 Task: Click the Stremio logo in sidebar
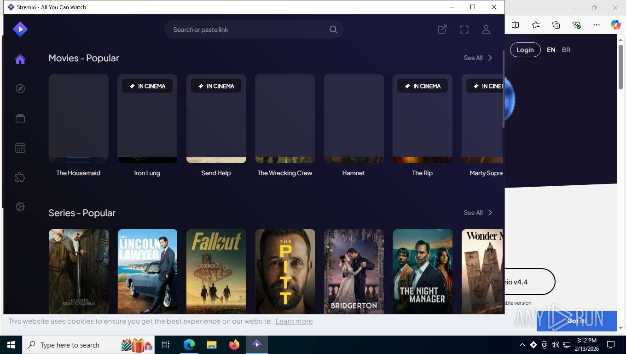click(x=20, y=29)
